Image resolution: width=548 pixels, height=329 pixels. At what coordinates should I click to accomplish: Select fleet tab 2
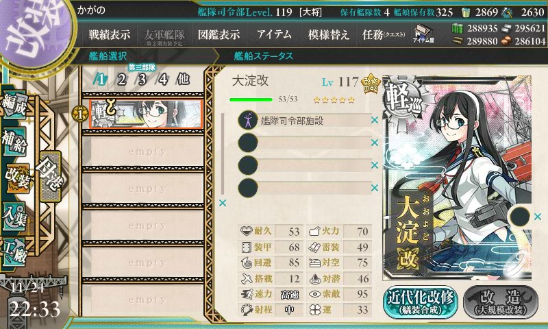pos(121,80)
